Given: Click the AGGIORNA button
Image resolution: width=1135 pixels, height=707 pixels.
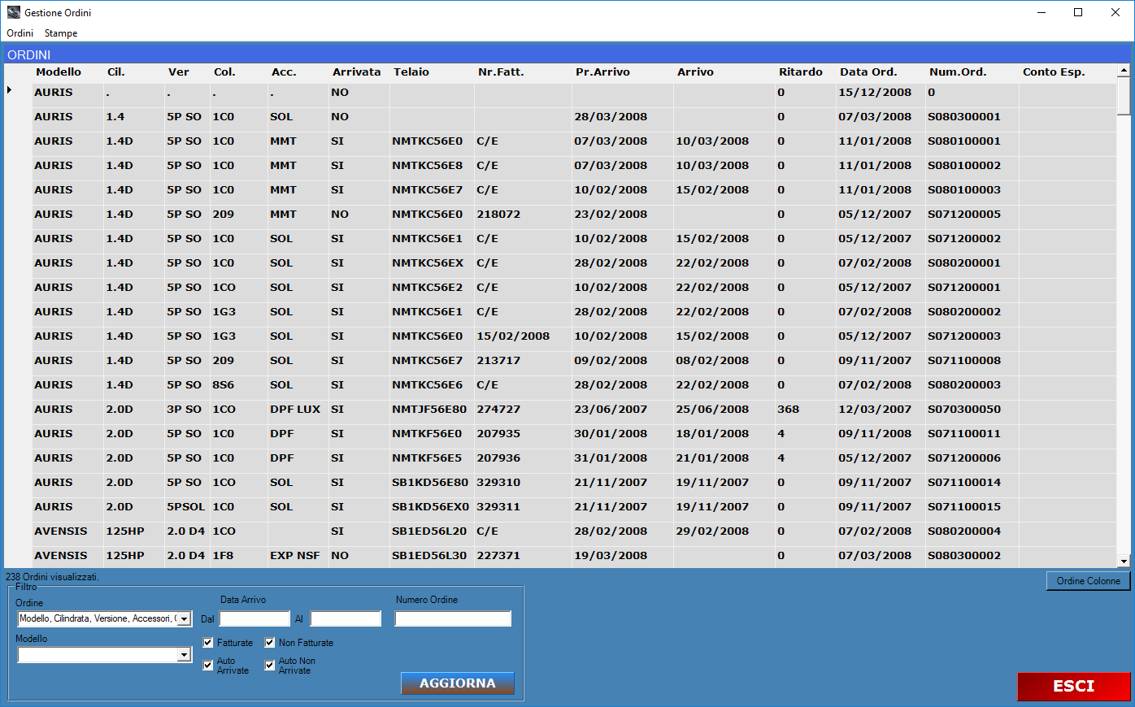Looking at the screenshot, I should pos(458,683).
